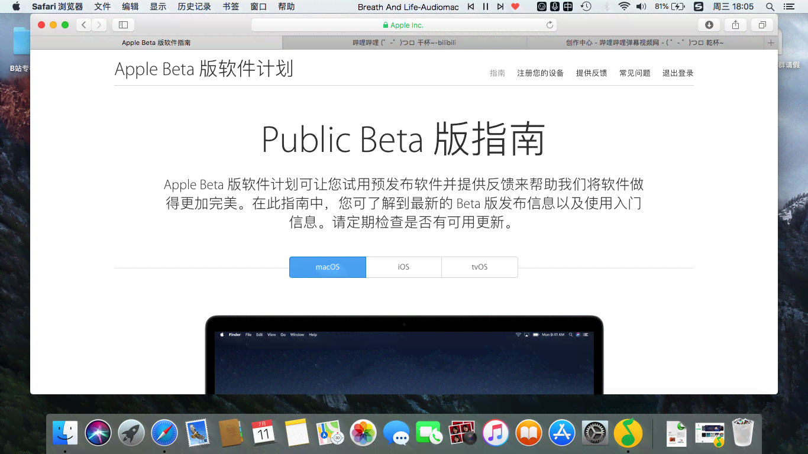Screen dimensions: 808x454
Task: Skip to previous track in menu bar
Action: 471,7
